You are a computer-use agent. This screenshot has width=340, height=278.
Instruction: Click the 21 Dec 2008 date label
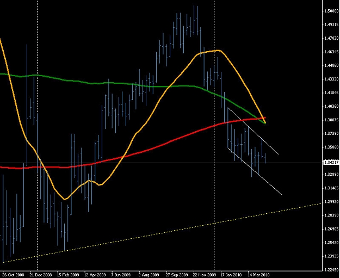pyautogui.click(x=41, y=275)
